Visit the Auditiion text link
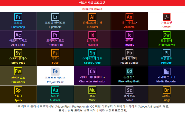 55,100
